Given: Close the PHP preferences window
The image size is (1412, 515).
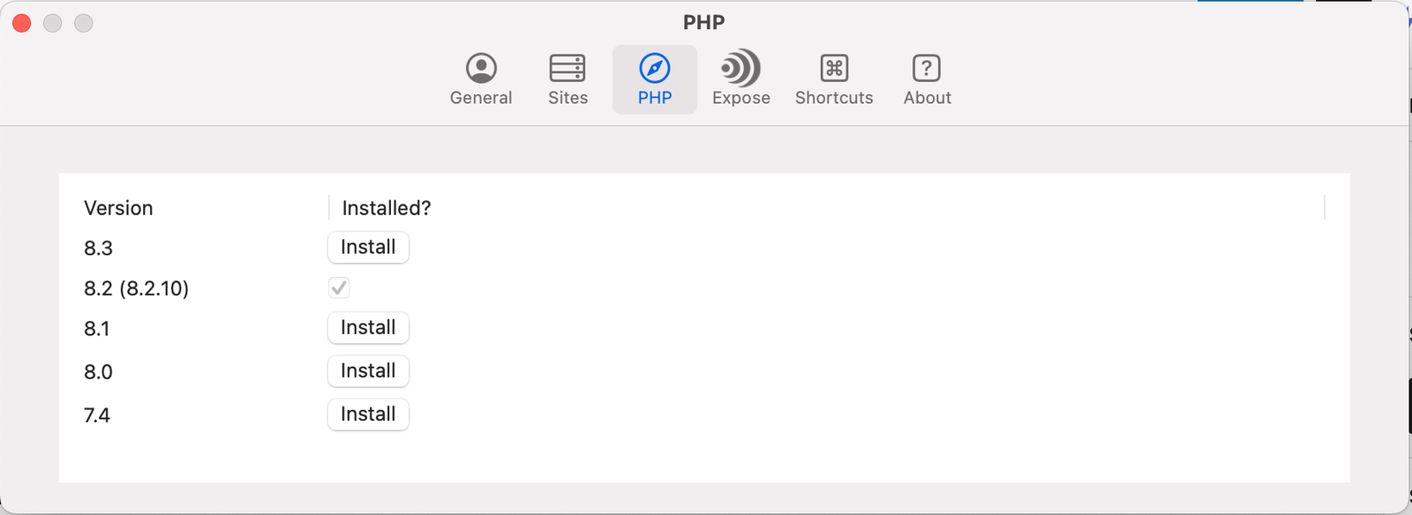Looking at the screenshot, I should (22, 23).
